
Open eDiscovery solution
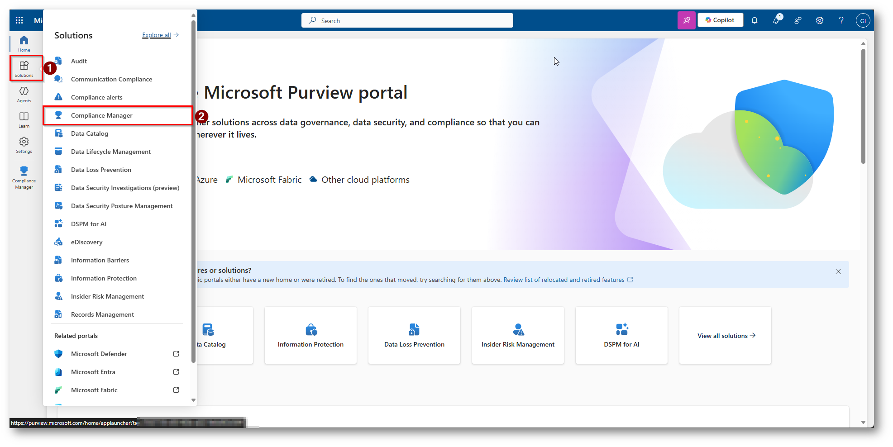[118, 242]
